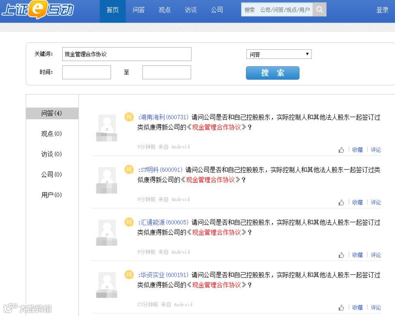Open the 问答 type dropdown
The image size is (395, 316).
pos(279,54)
